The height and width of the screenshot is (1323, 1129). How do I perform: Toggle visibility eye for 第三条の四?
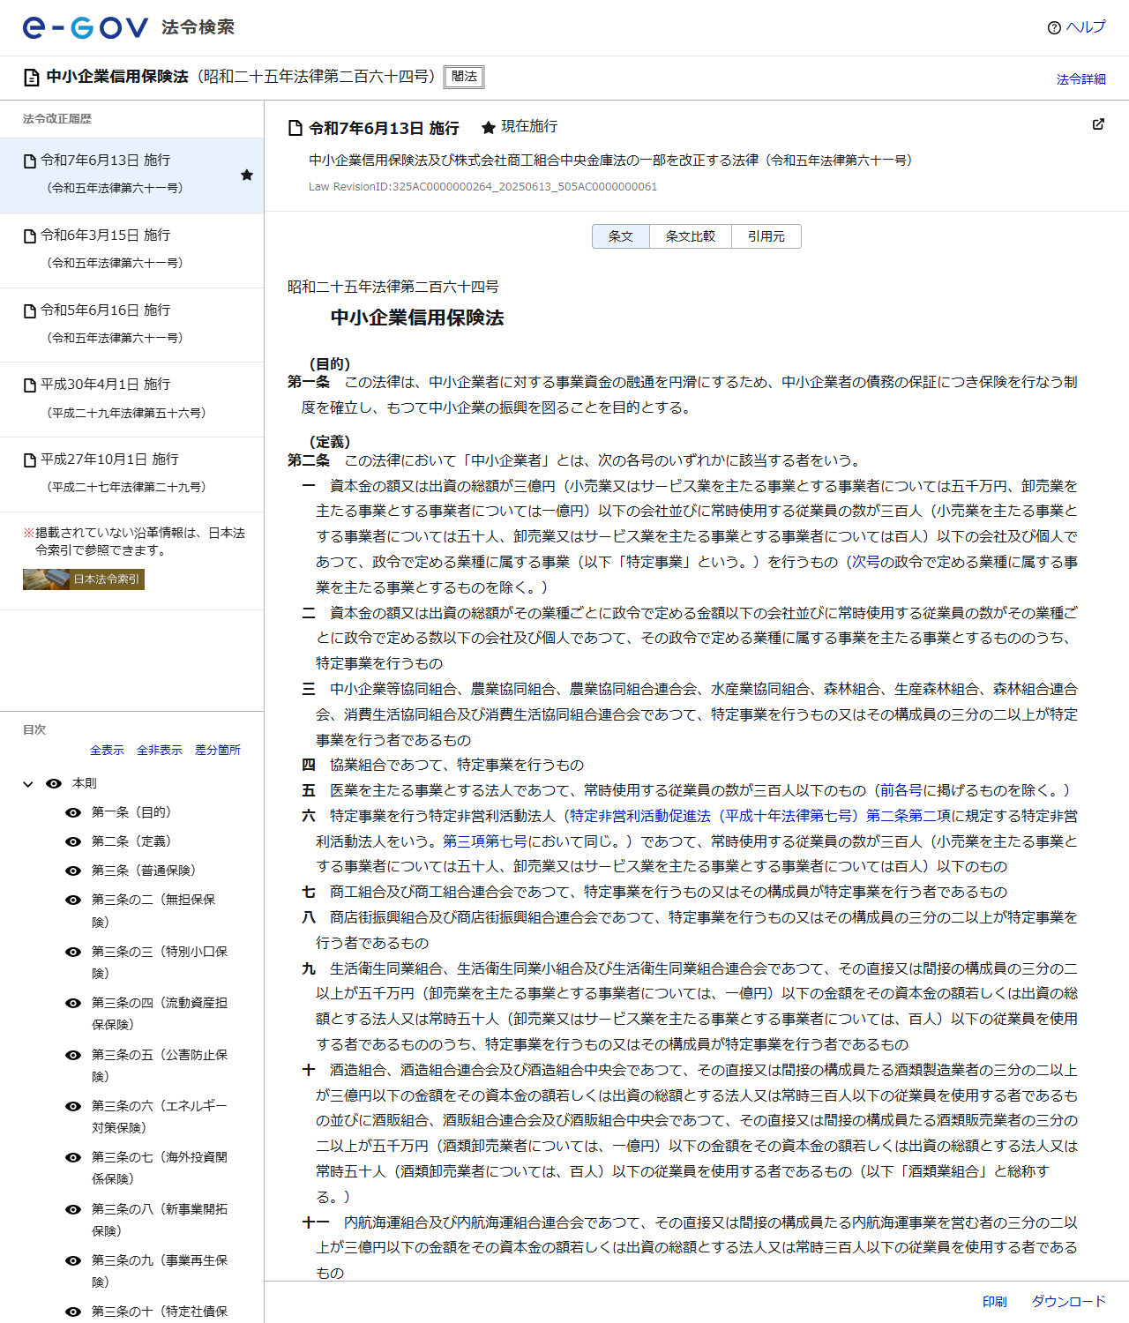pyautogui.click(x=73, y=1003)
